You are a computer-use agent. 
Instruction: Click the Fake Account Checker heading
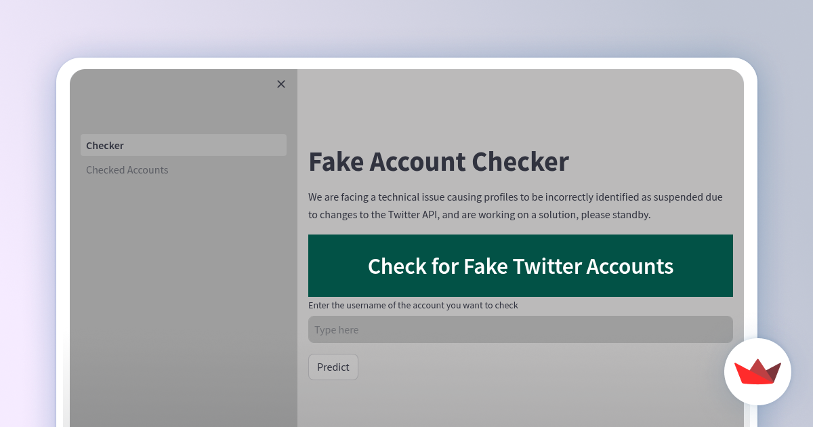pos(438,162)
